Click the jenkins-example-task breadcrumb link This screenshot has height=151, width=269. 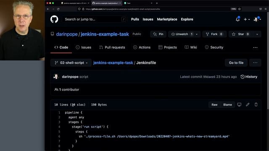click(x=113, y=62)
